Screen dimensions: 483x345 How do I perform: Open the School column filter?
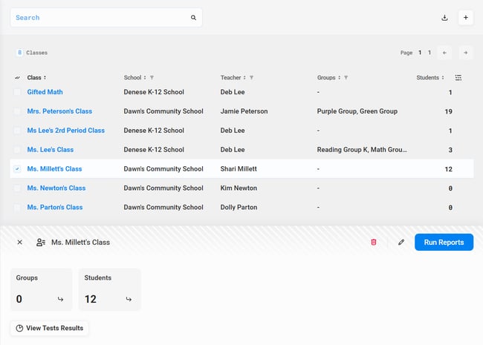(152, 77)
